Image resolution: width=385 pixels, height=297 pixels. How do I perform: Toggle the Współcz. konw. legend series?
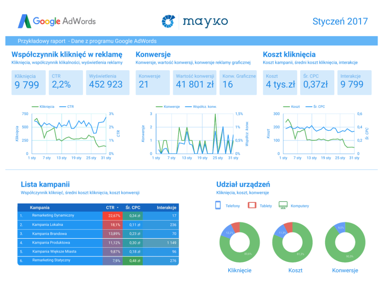(201, 106)
